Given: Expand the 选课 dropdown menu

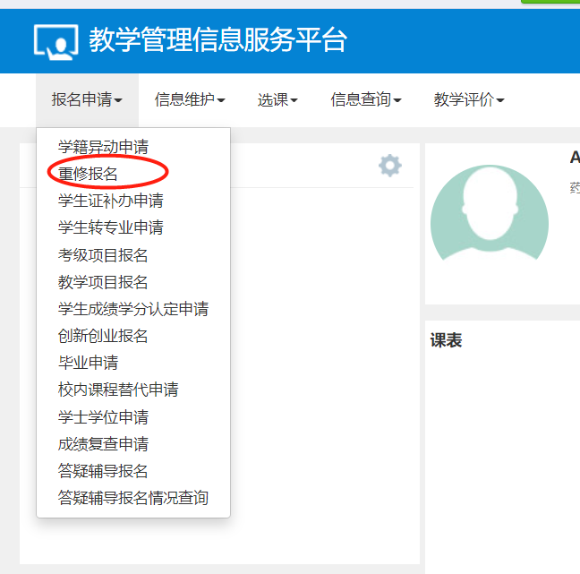Looking at the screenshot, I should coord(277,100).
